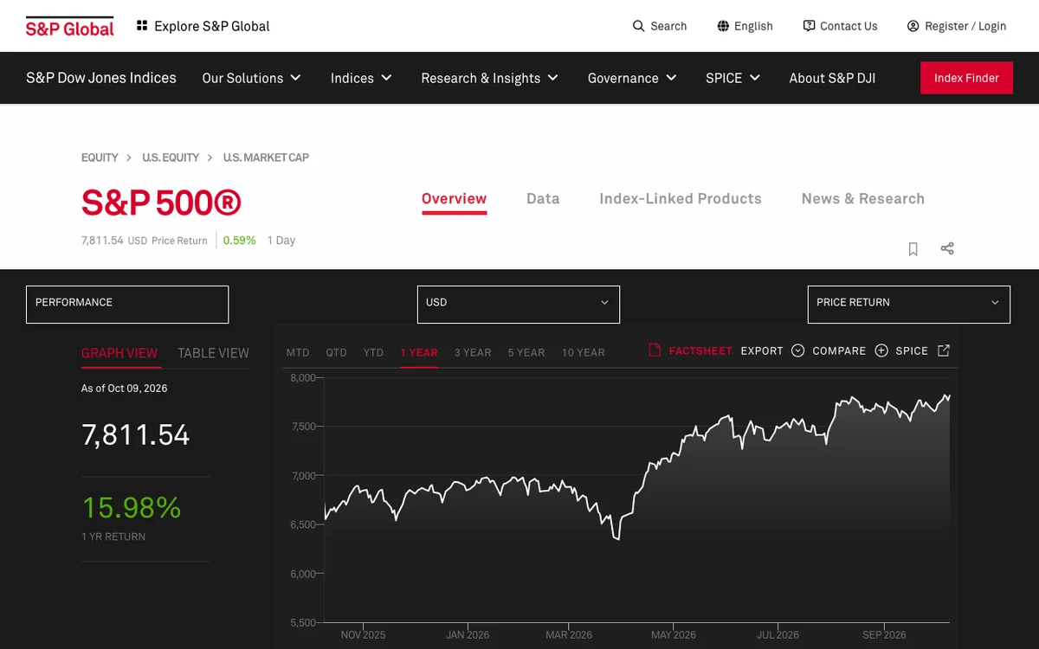
Task: Click the S&P 500® heading
Action: tap(161, 202)
